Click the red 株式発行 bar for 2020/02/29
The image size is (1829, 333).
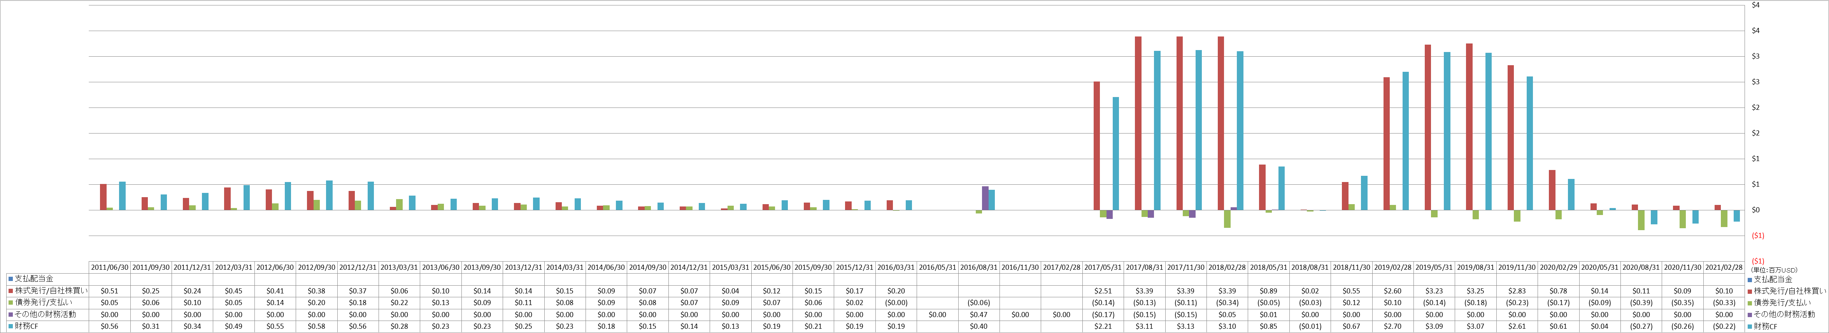tap(1552, 191)
